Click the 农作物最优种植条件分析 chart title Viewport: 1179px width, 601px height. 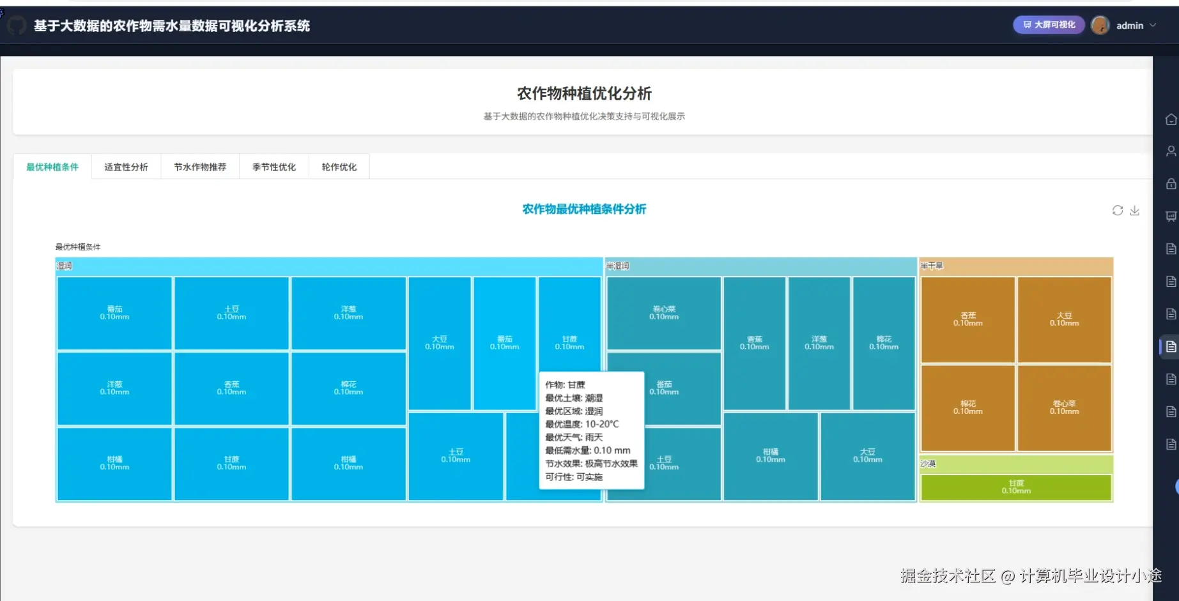584,209
